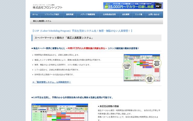The image size is (193, 121).
Task: Click bullet 無理、無駄のない計画的な人員管理
Action: pos(63,65)
